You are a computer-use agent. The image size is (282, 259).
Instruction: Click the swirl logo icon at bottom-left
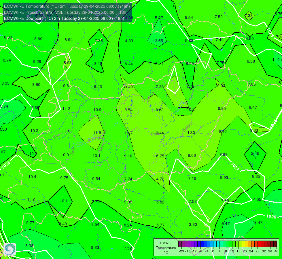point(10,249)
